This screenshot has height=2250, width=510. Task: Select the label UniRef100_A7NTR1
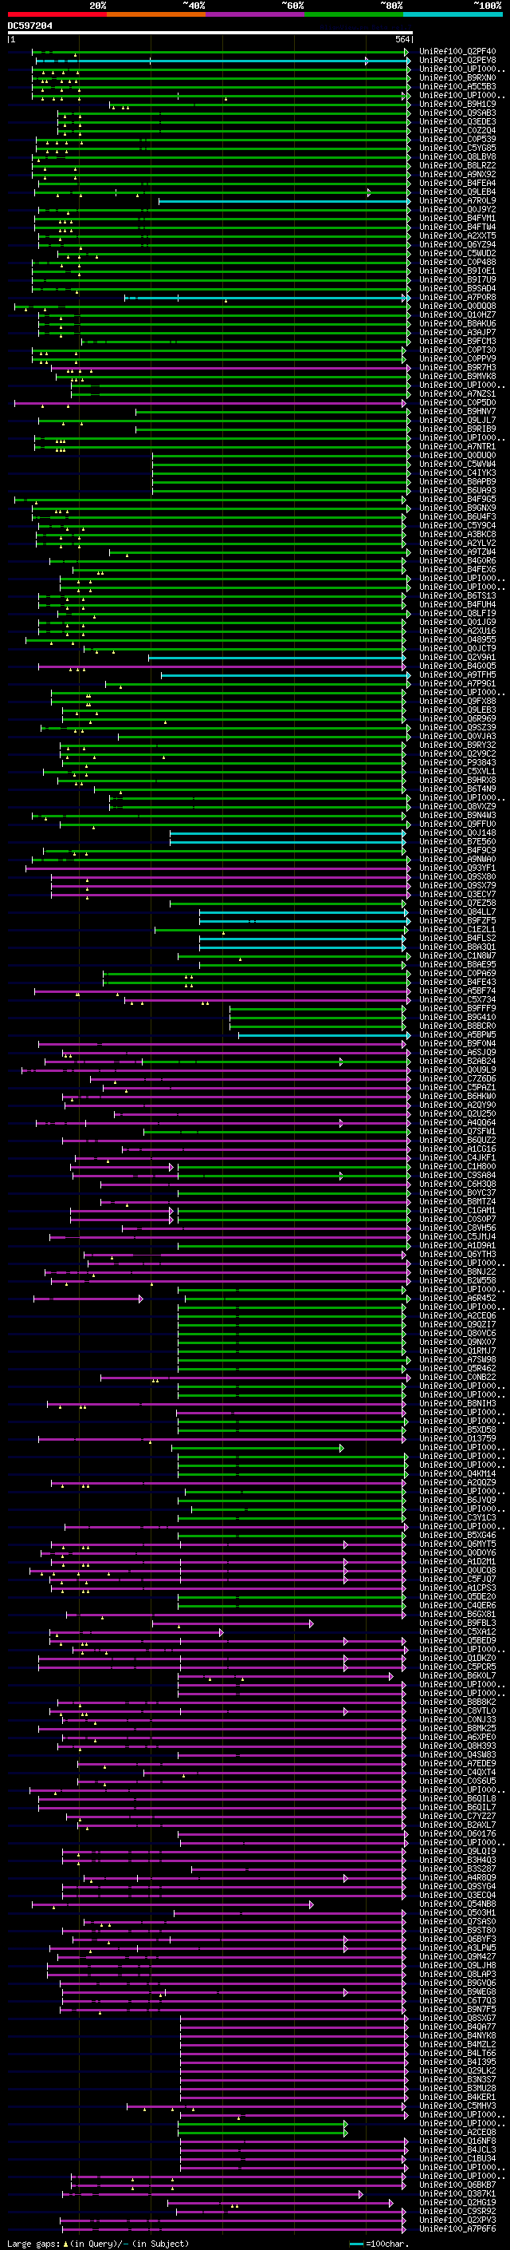click(x=457, y=446)
